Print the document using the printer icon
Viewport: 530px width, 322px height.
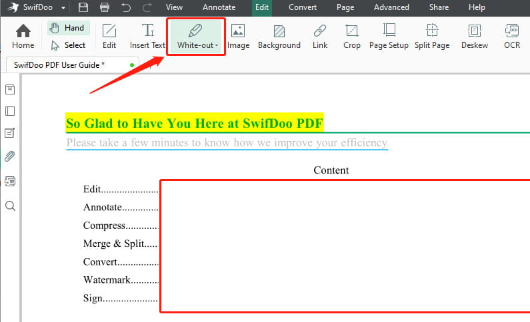[105, 7]
